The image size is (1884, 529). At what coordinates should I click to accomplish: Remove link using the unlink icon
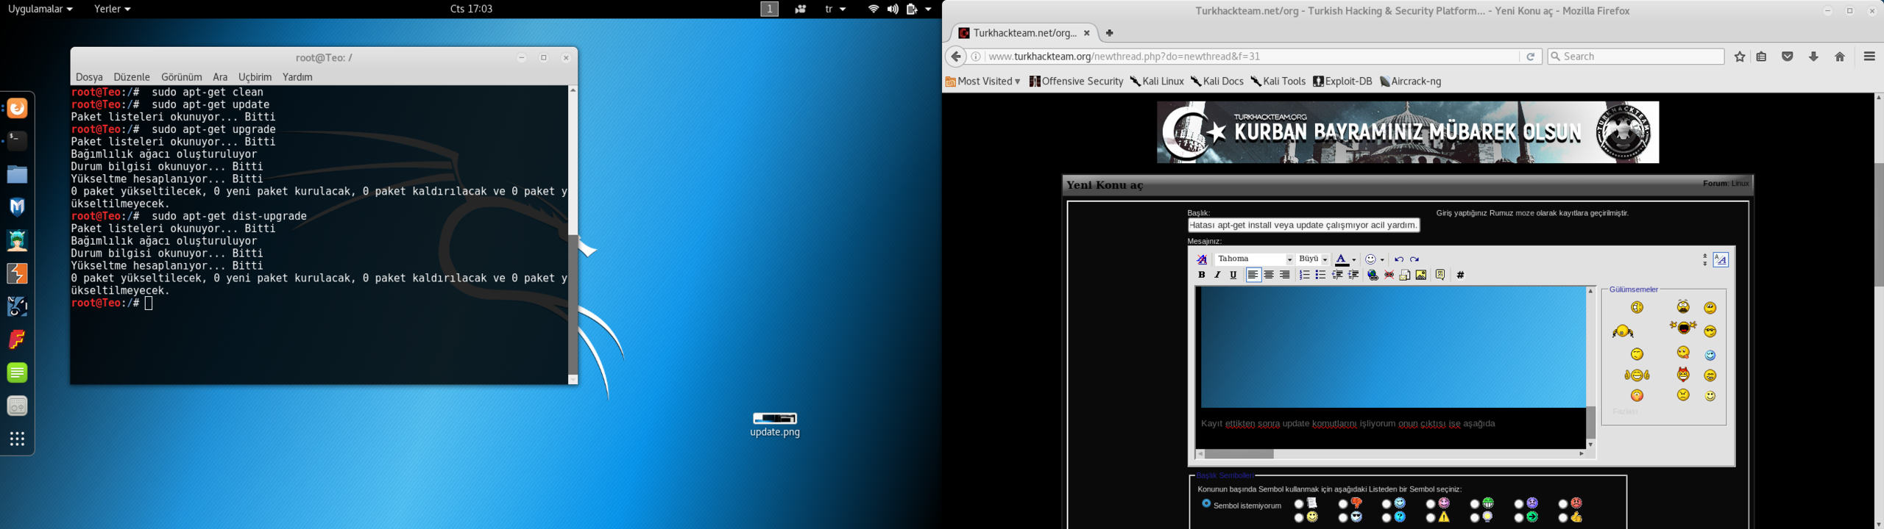(1389, 275)
